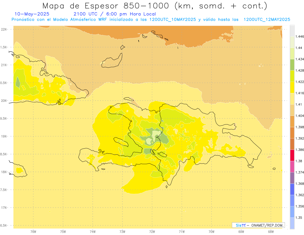Select the date label '10-May-2025'
Image resolution: width=304 pixels, height=235 pixels.
(x=32, y=14)
